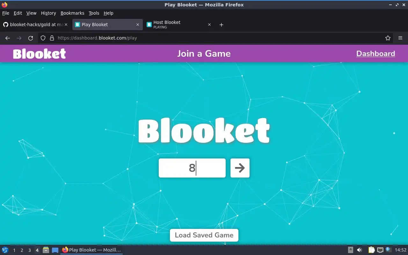Open the View menu
The image size is (408, 255).
(x=31, y=13)
